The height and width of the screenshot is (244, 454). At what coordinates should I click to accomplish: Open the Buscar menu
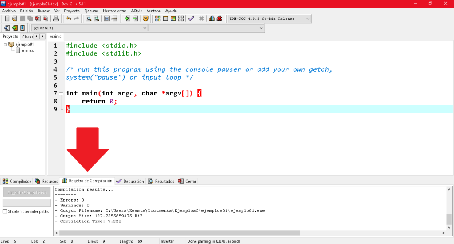coord(44,11)
